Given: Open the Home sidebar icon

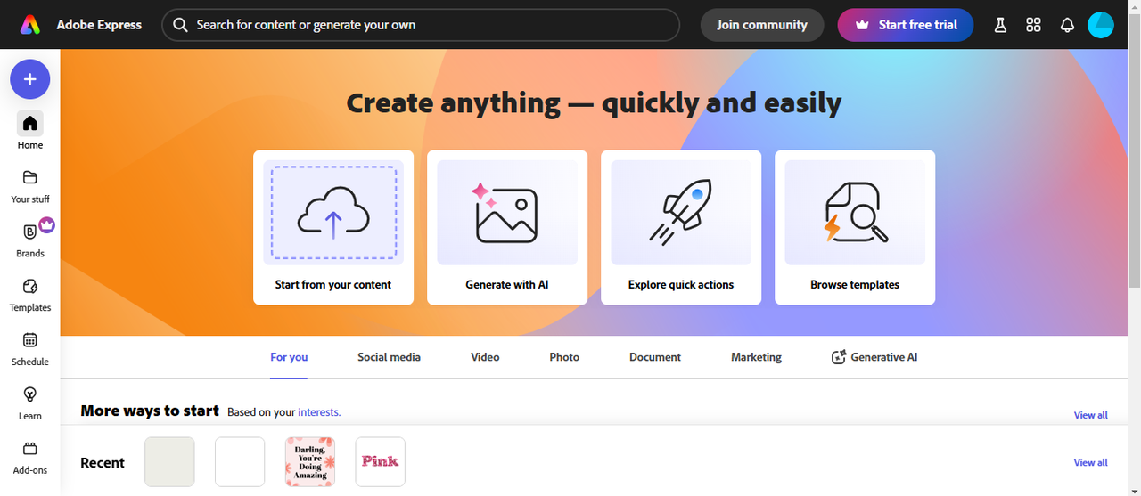Looking at the screenshot, I should (x=30, y=123).
